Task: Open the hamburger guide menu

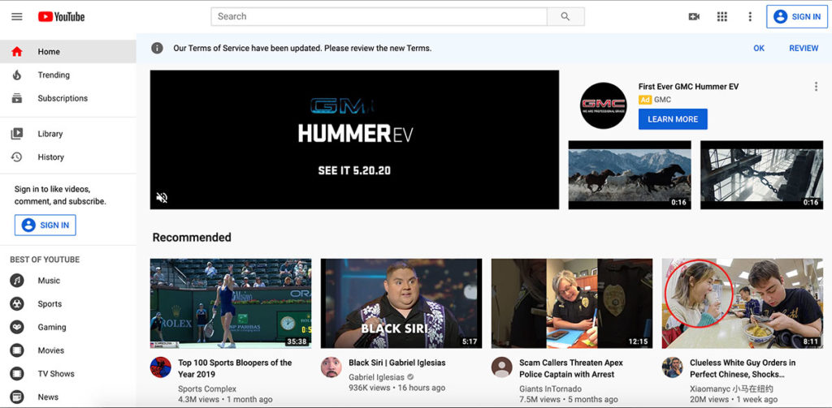Action: pyautogui.click(x=17, y=16)
